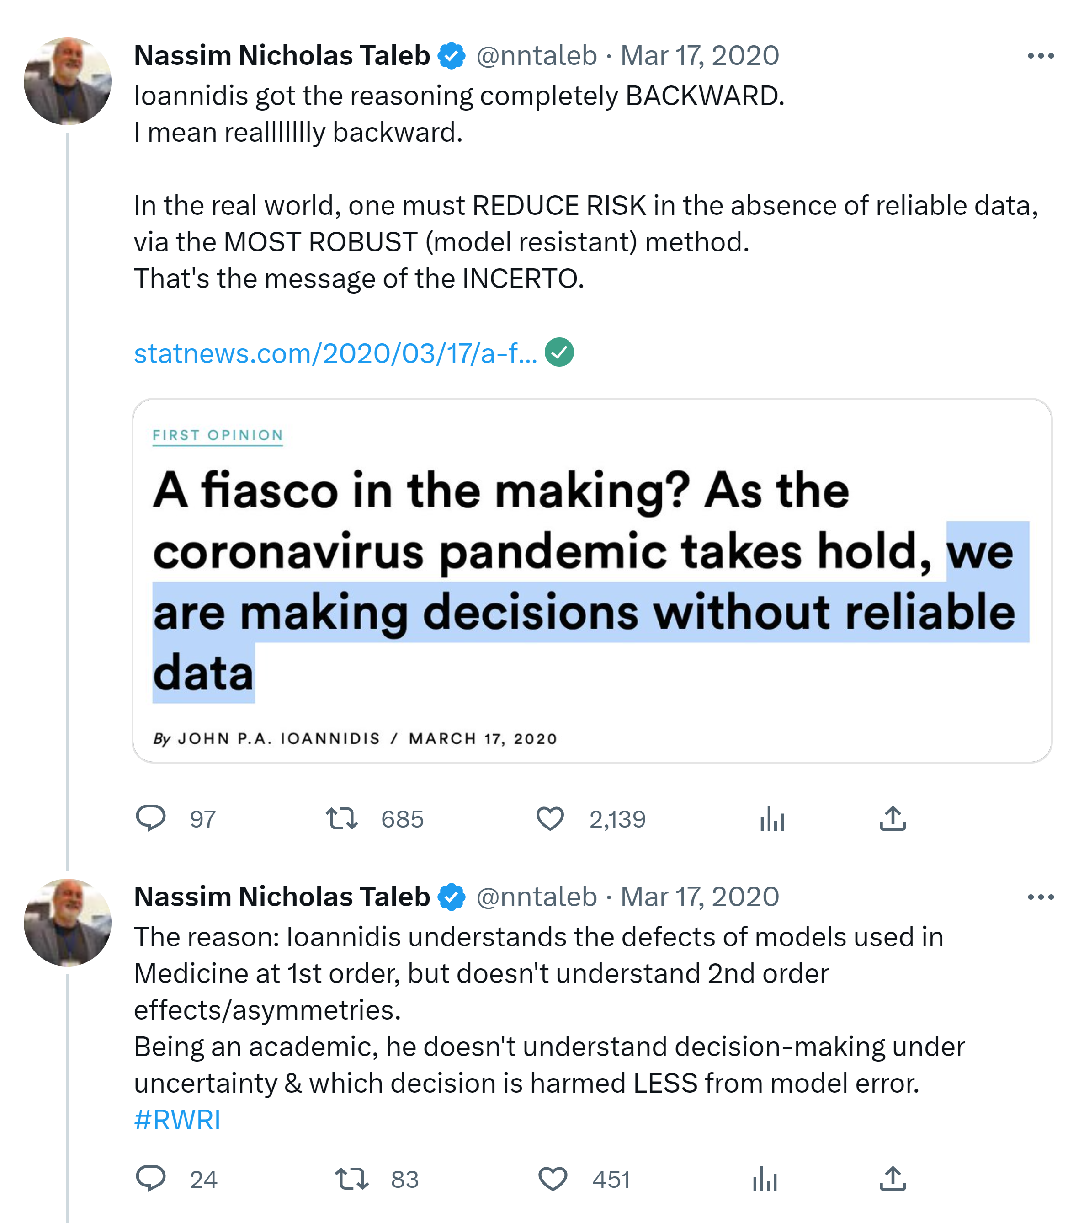Screen dimensions: 1084x1223
Task: Reply to the first Taleb tweet
Action: pyautogui.click(x=151, y=818)
